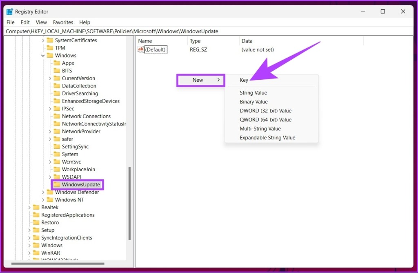Screen dimensions: 418x273
Task: Open the File menu
Action: [x=10, y=22]
